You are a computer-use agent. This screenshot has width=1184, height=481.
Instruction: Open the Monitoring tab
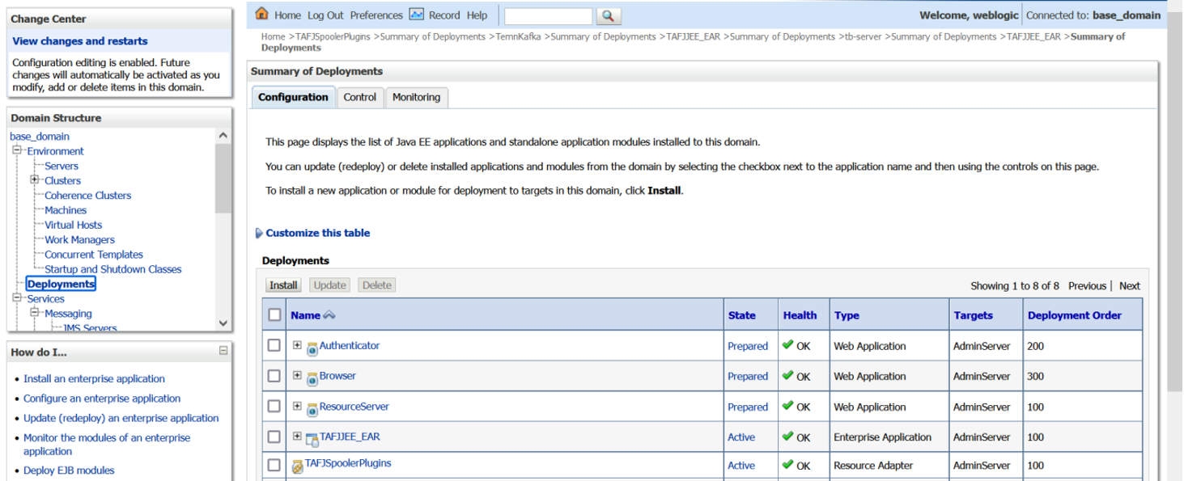(416, 97)
